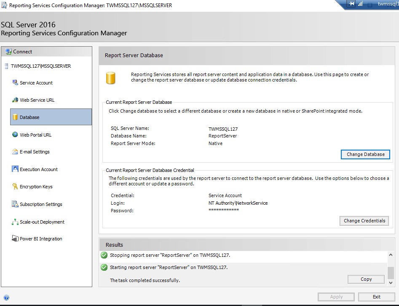Click the blue help question mark icon

click(6, 298)
